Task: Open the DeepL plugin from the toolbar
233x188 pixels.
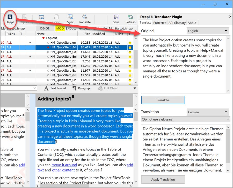Action: (10, 19)
